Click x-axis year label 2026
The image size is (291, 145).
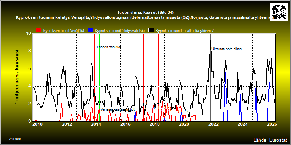272,124
